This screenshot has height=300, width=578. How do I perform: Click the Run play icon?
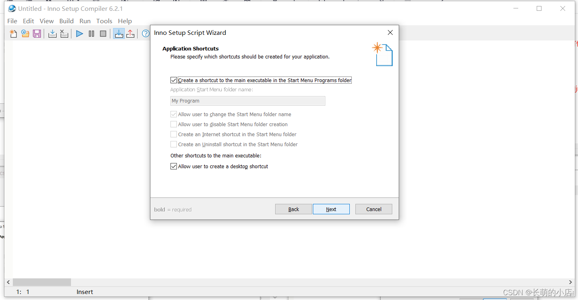pyautogui.click(x=79, y=34)
